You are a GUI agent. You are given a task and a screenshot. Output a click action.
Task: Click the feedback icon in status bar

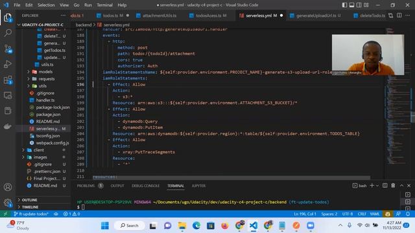point(398,214)
